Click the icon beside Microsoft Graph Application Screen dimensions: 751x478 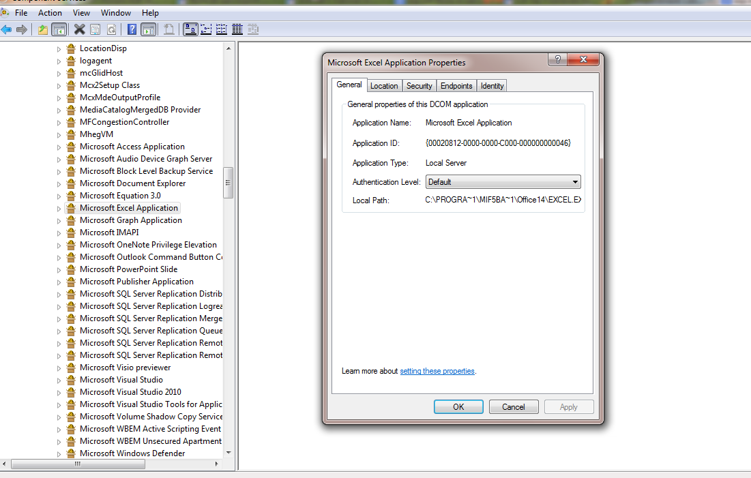(x=72, y=220)
